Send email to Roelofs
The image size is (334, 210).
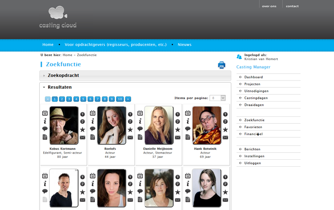130,137
